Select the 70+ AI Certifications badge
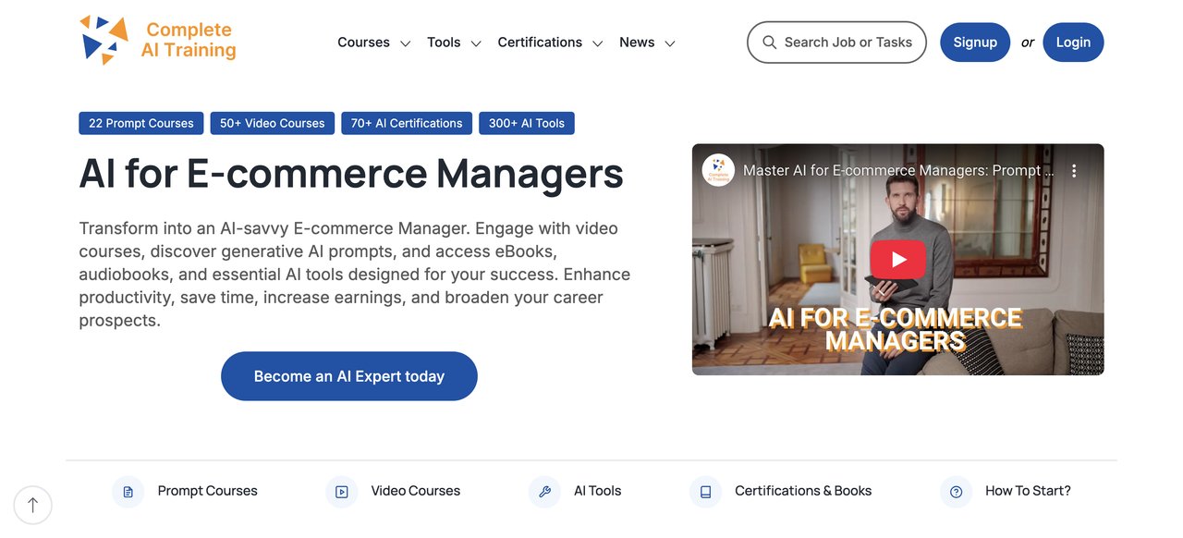The width and height of the screenshot is (1183, 538). pos(407,123)
